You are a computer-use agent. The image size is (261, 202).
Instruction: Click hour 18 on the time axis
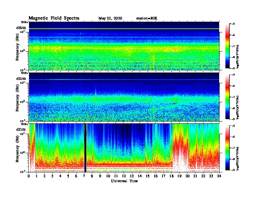click(171, 176)
